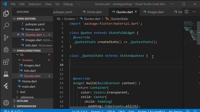Click Ln 10, Col 3 in status bar
200x112 pixels.
(x=80, y=111)
